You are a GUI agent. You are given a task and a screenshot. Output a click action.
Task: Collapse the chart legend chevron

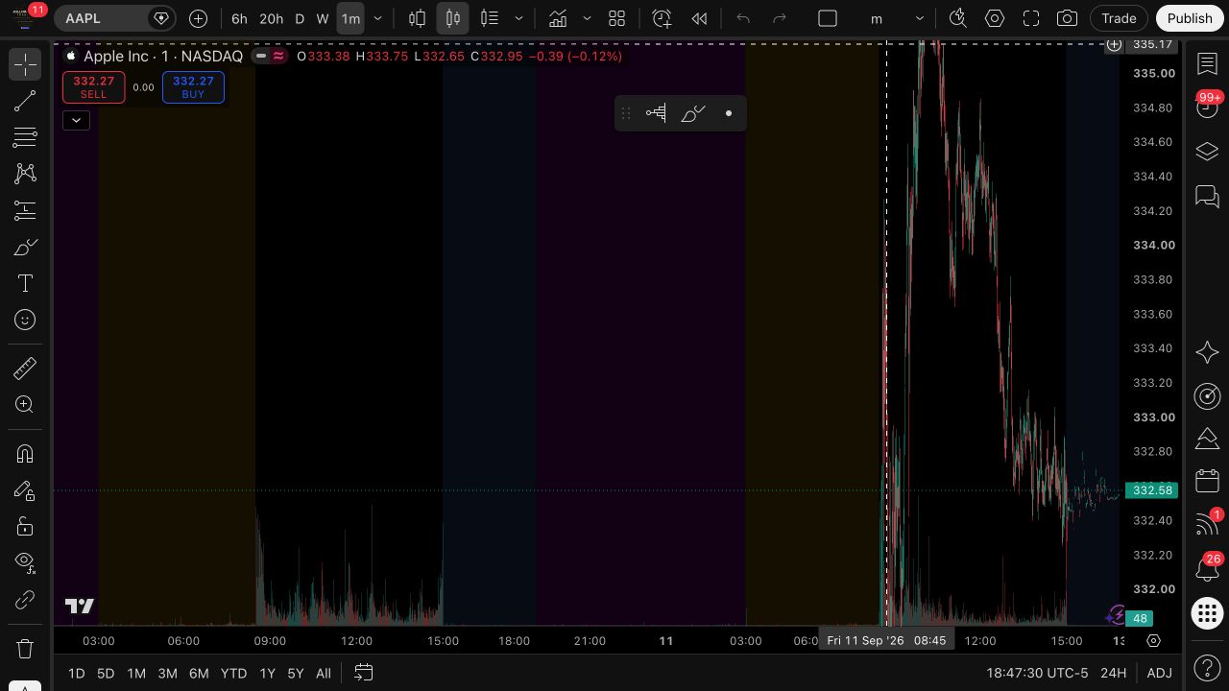[x=76, y=120]
